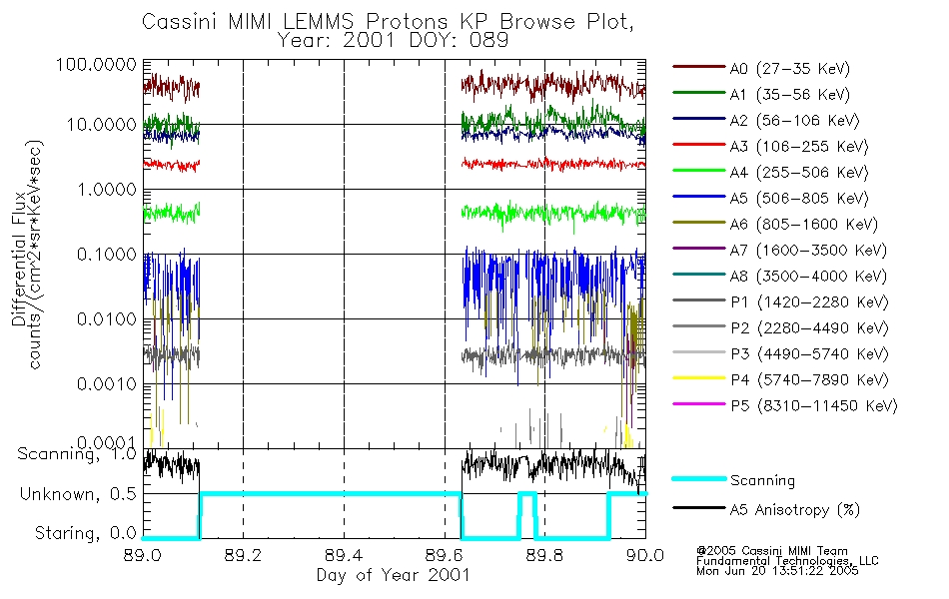
Task: Click the dark red A0 legend line swatch
Action: (698, 67)
